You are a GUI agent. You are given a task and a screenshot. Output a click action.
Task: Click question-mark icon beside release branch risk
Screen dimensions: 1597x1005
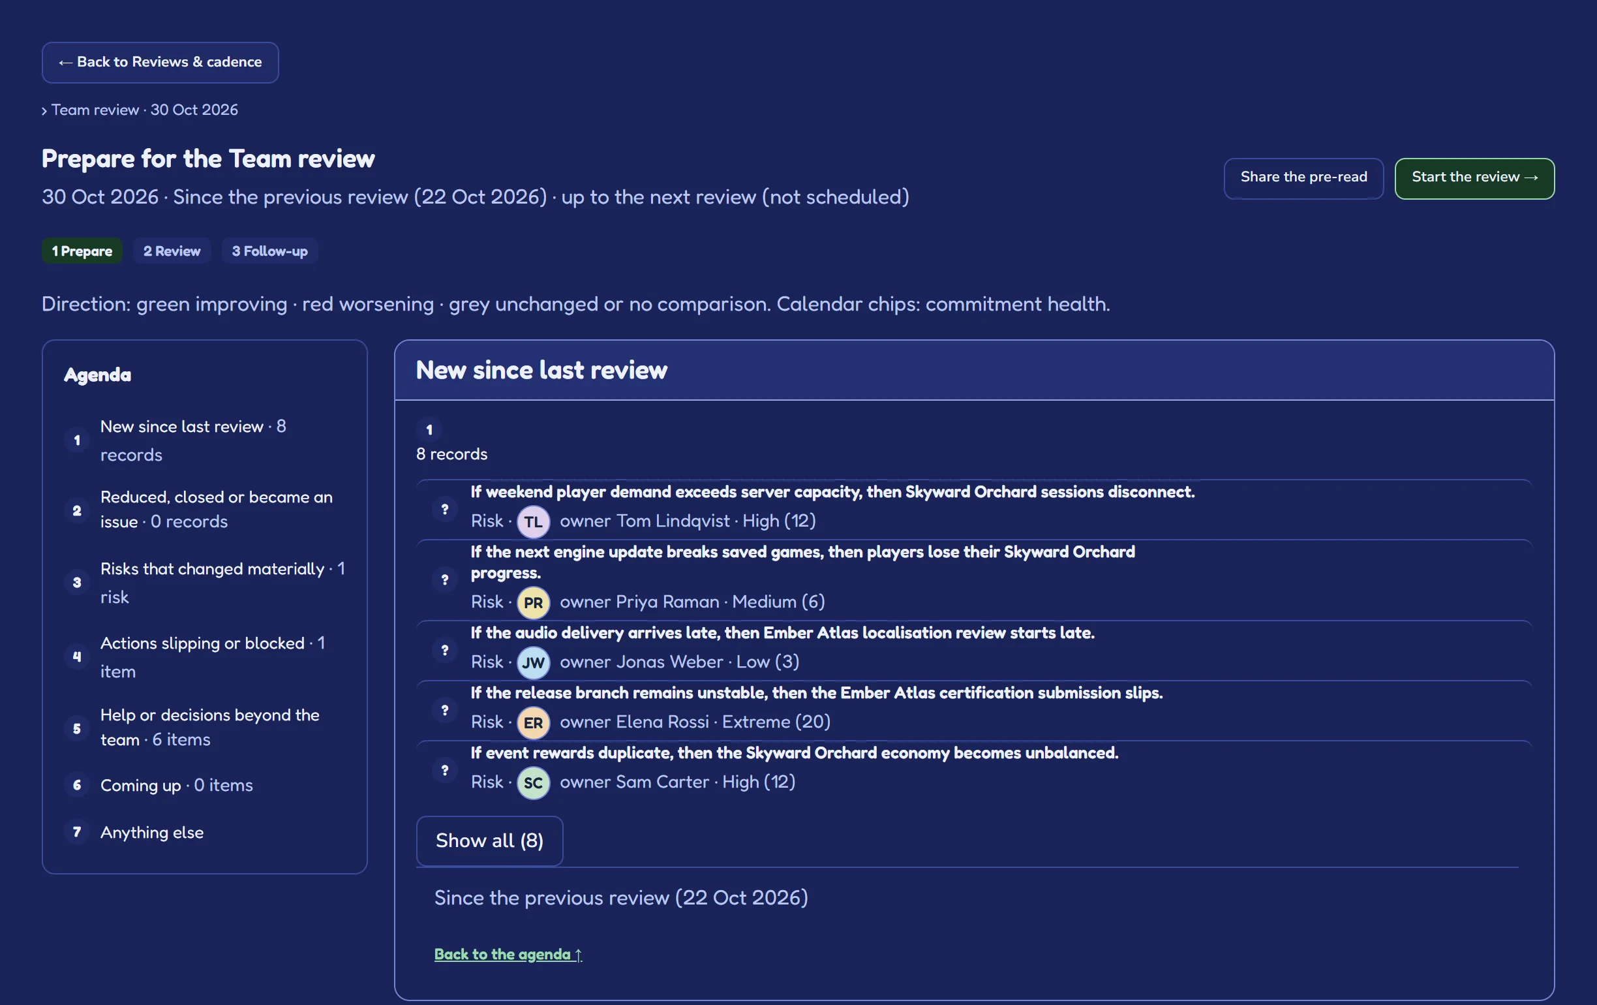pos(445,710)
